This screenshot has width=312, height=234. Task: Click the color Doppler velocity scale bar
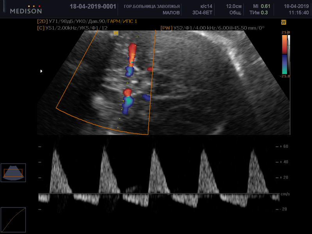click(285, 55)
